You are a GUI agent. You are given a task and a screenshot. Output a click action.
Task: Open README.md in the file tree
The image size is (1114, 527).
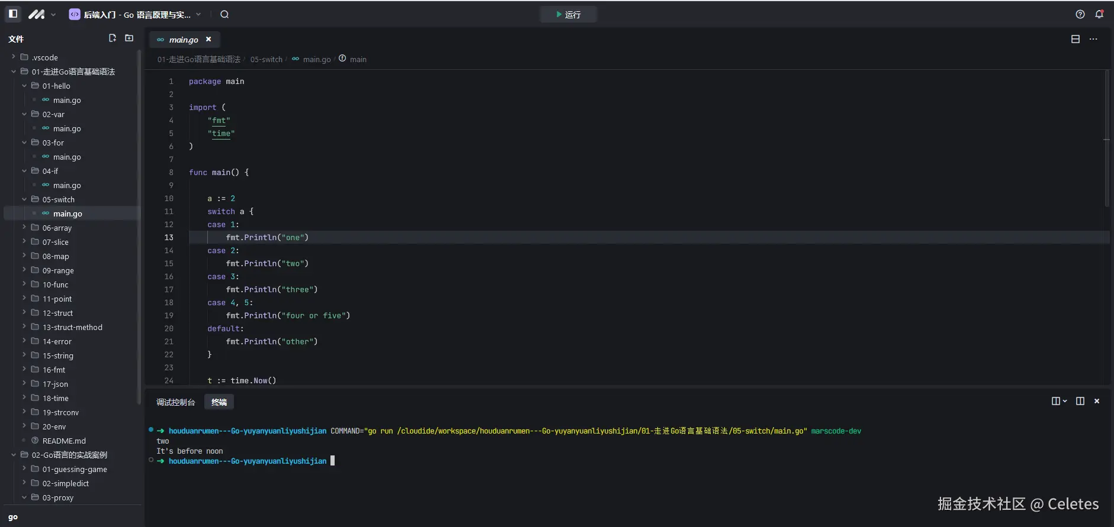[64, 441]
